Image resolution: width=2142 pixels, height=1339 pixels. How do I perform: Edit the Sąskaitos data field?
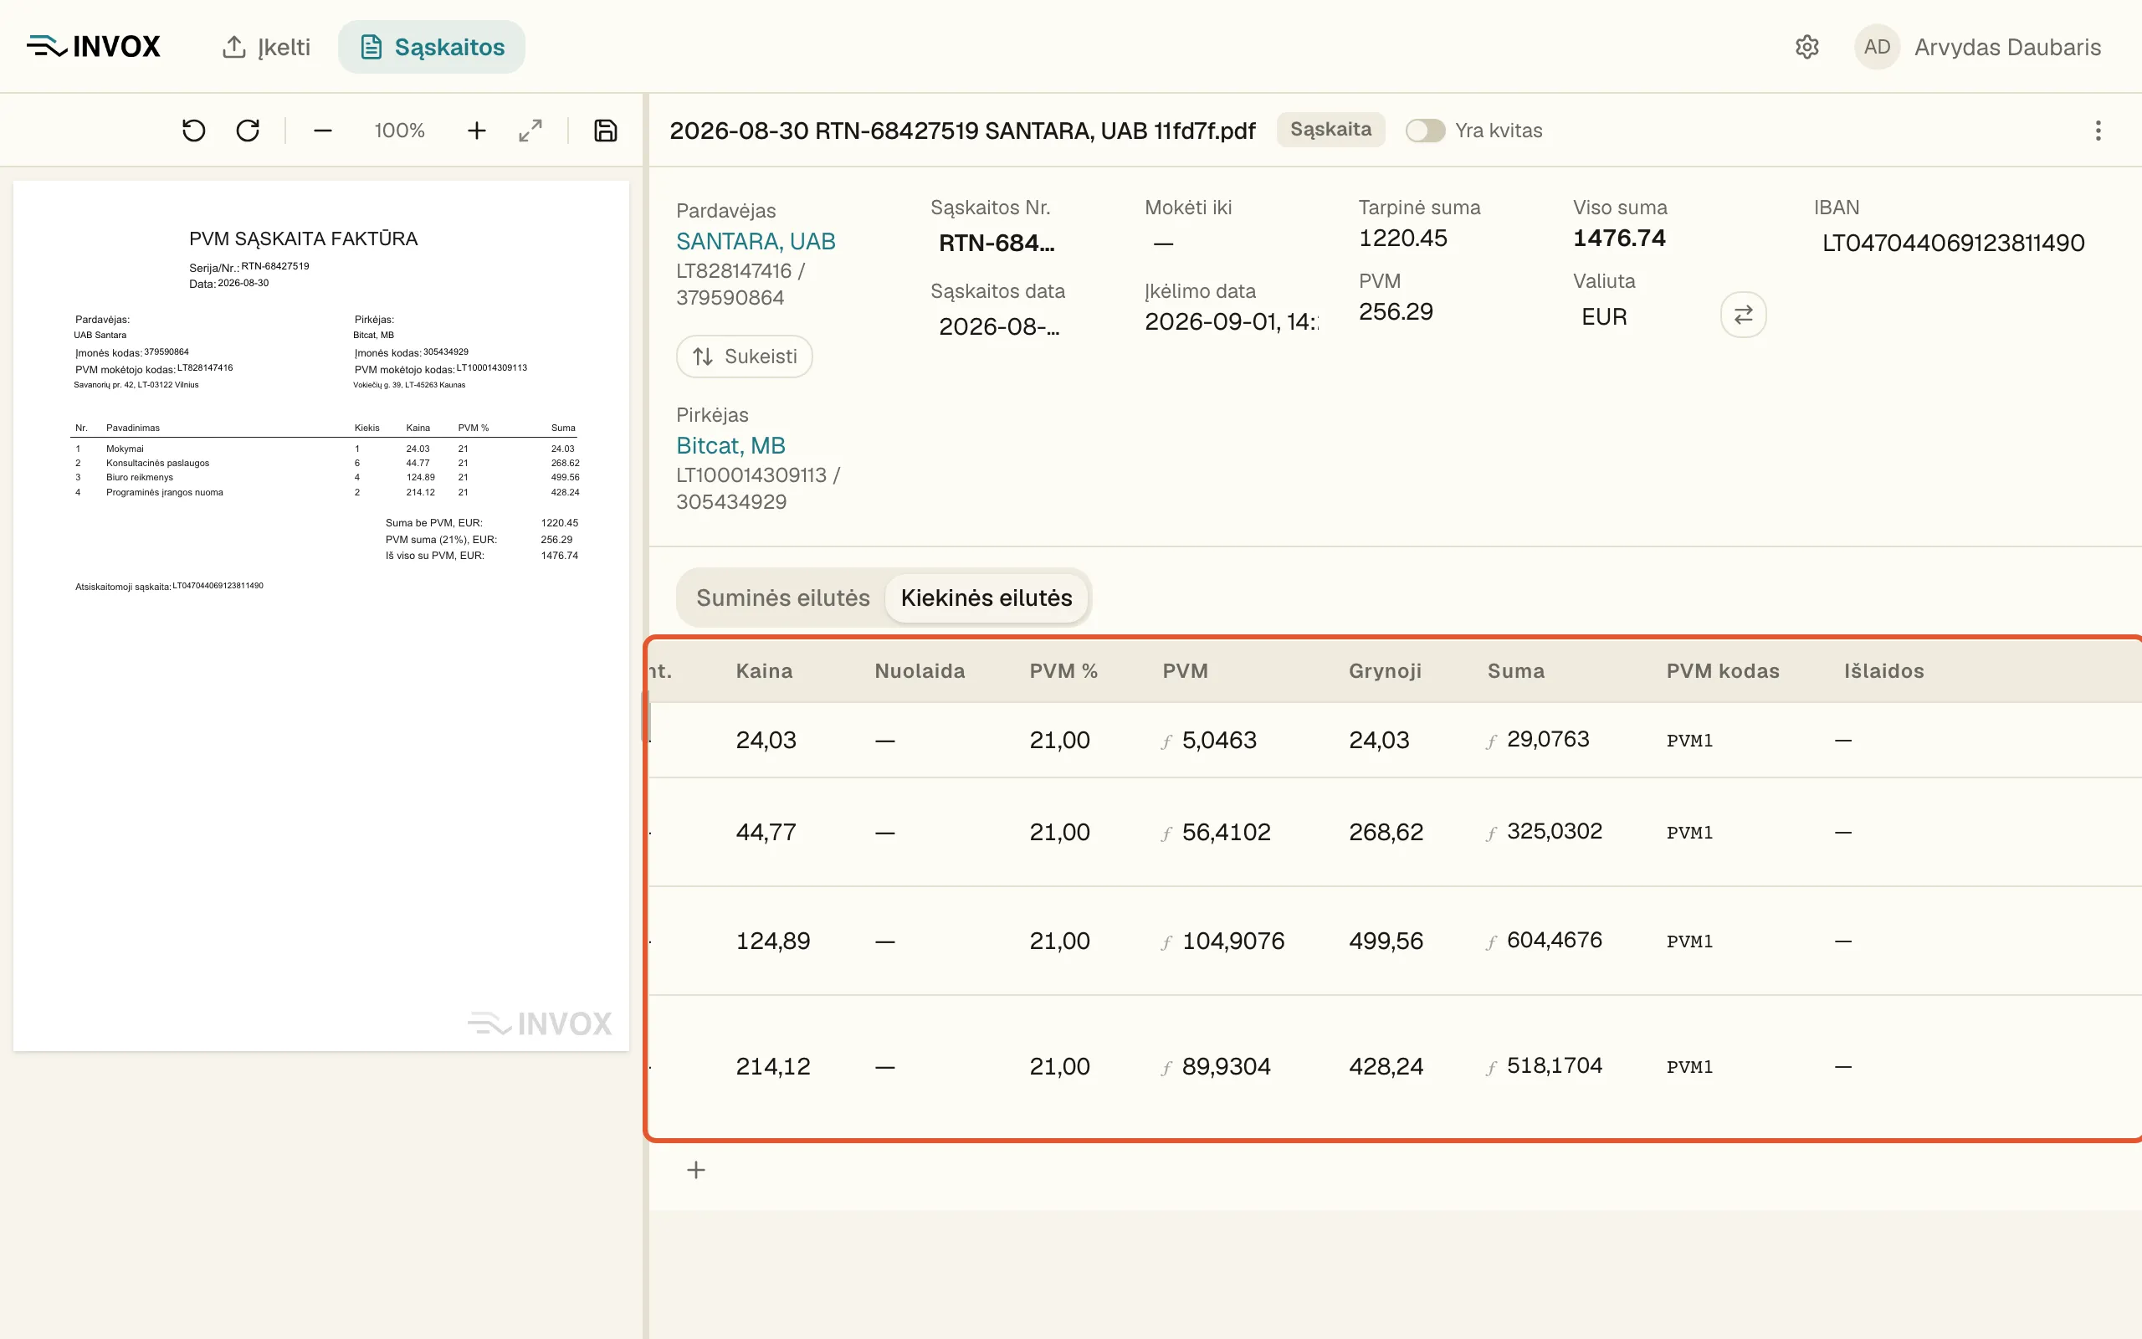click(x=999, y=326)
